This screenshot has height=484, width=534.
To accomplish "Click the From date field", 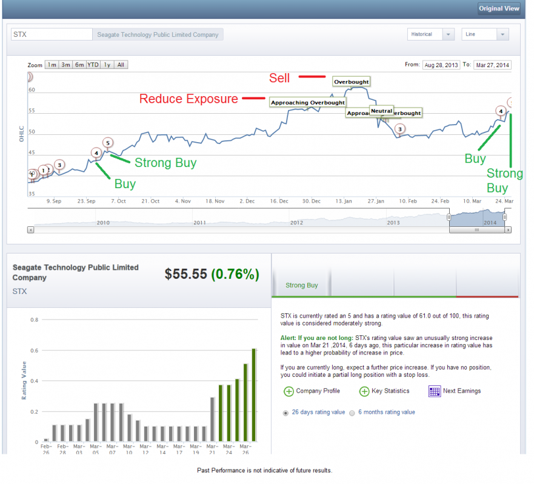I will pos(441,65).
